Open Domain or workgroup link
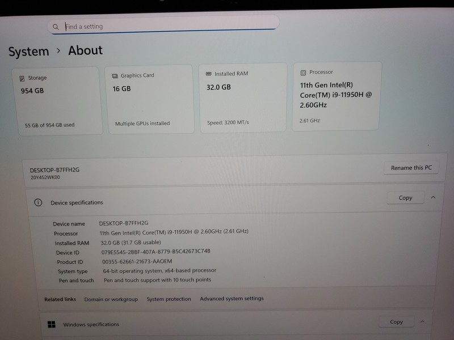Screen dimensions: 454x340 (111, 299)
